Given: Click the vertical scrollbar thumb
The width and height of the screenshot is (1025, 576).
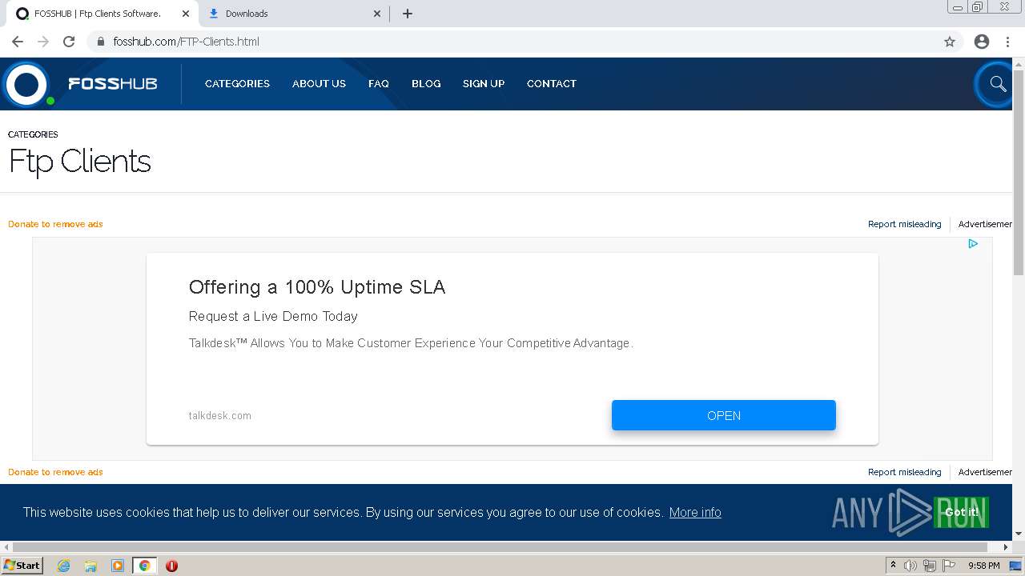Looking at the screenshot, I should tap(1019, 172).
